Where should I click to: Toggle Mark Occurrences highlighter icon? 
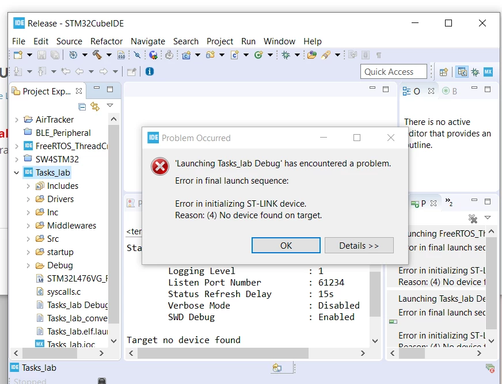(x=326, y=55)
